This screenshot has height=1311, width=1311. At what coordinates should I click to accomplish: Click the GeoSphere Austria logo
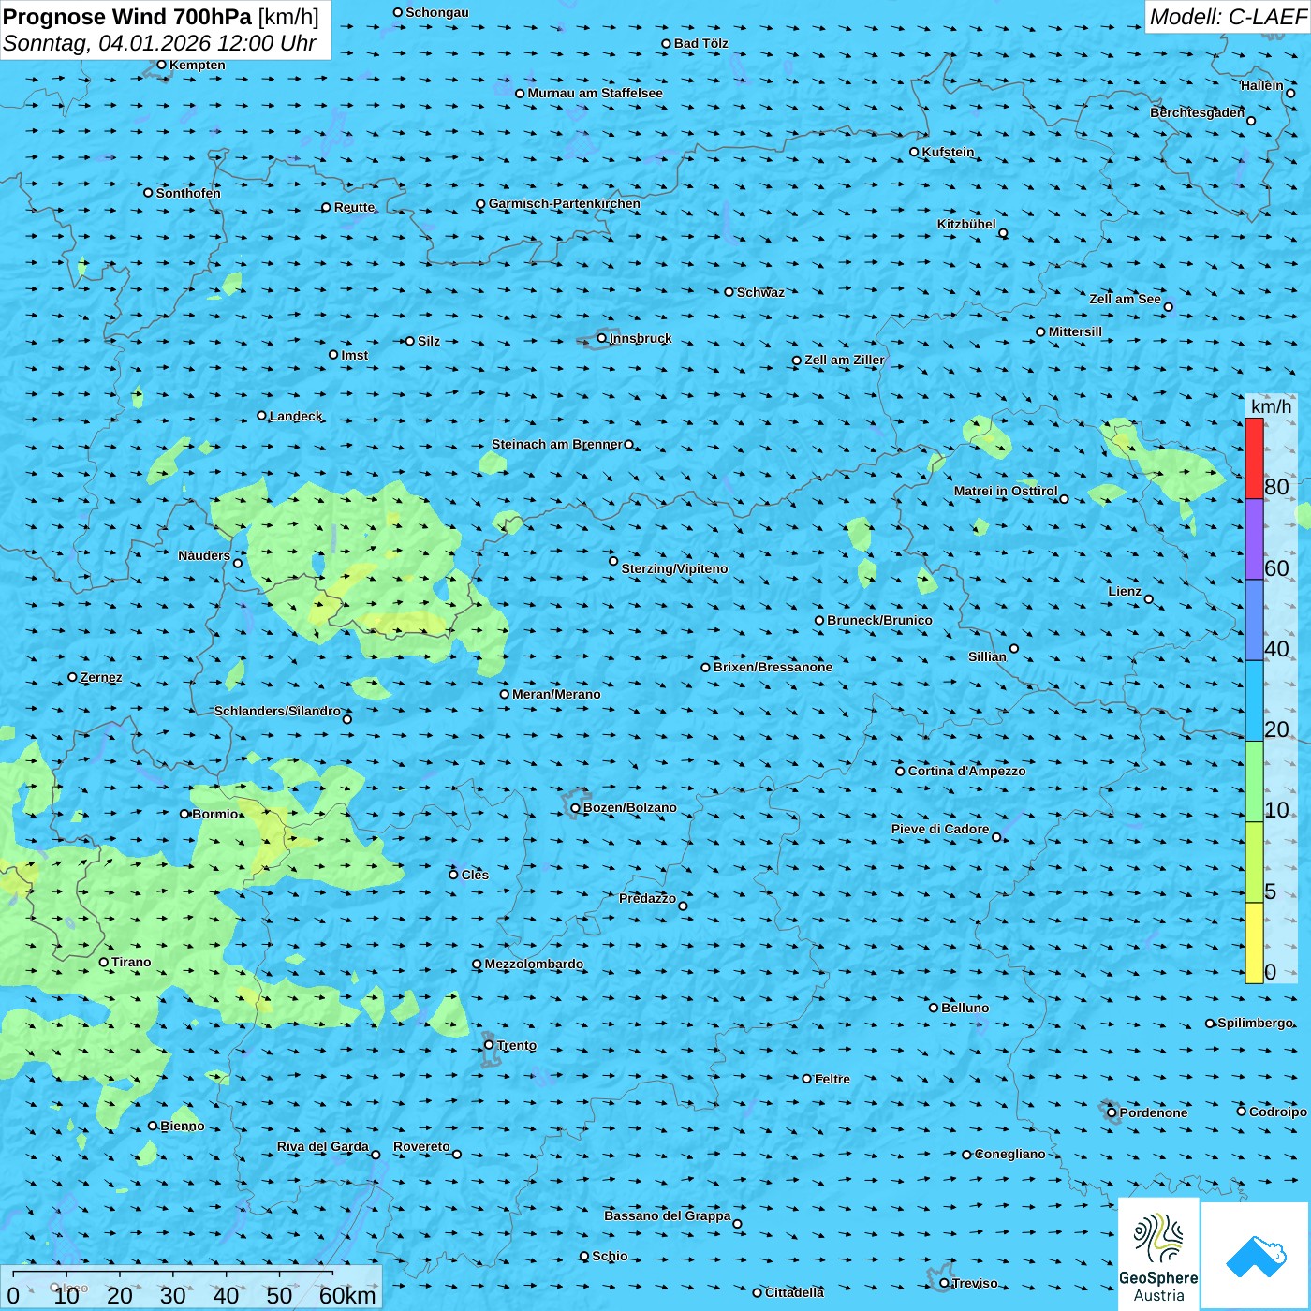pyautogui.click(x=1158, y=1254)
